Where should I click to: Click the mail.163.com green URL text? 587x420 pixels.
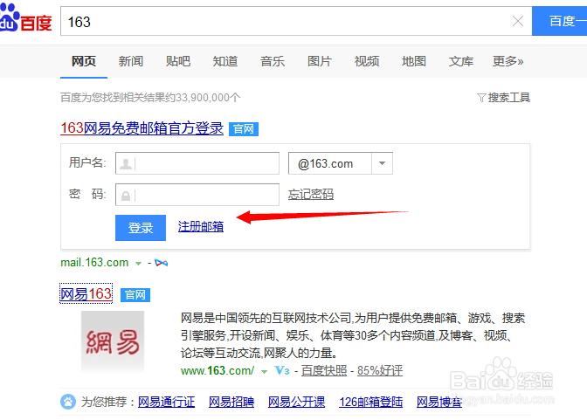(94, 263)
